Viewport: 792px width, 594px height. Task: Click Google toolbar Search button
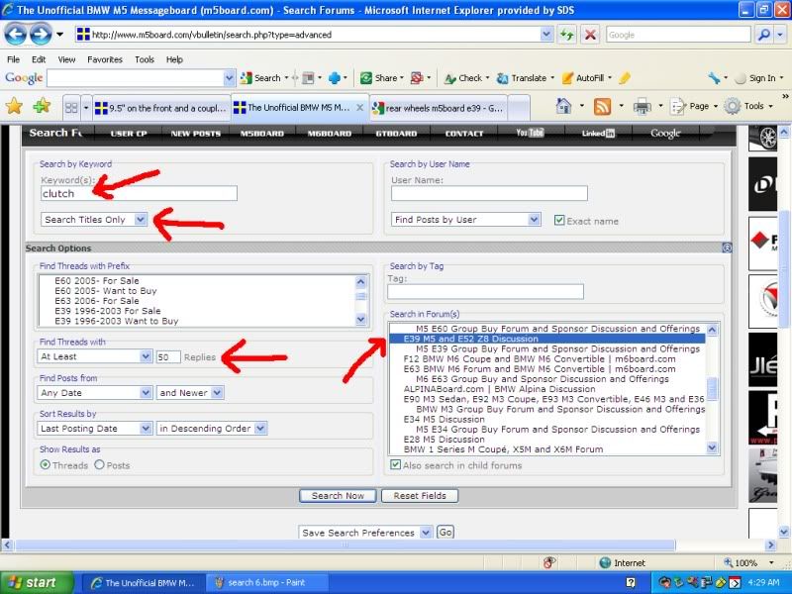point(260,78)
